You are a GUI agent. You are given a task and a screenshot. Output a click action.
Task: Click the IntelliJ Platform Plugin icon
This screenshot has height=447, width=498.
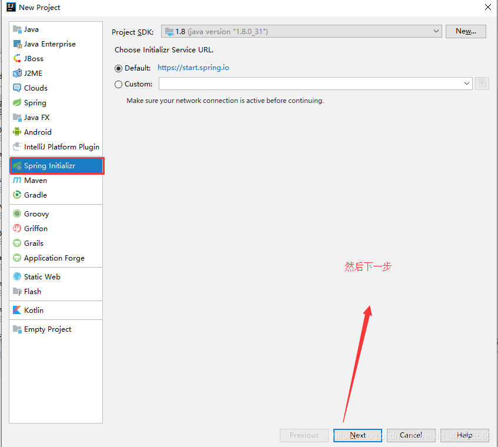pos(17,146)
